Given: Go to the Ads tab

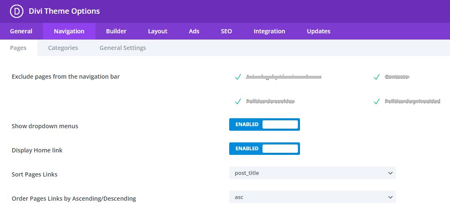Looking at the screenshot, I should pos(194,31).
